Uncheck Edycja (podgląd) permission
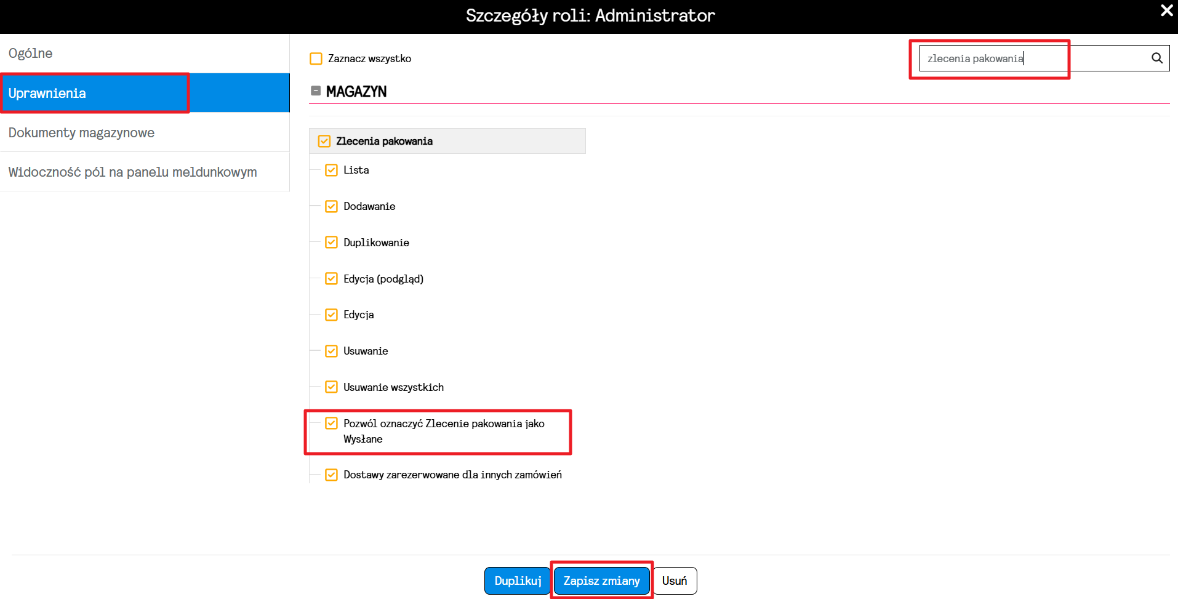 (331, 278)
